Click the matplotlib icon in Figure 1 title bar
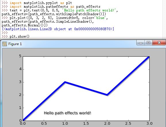 click(5, 44)
